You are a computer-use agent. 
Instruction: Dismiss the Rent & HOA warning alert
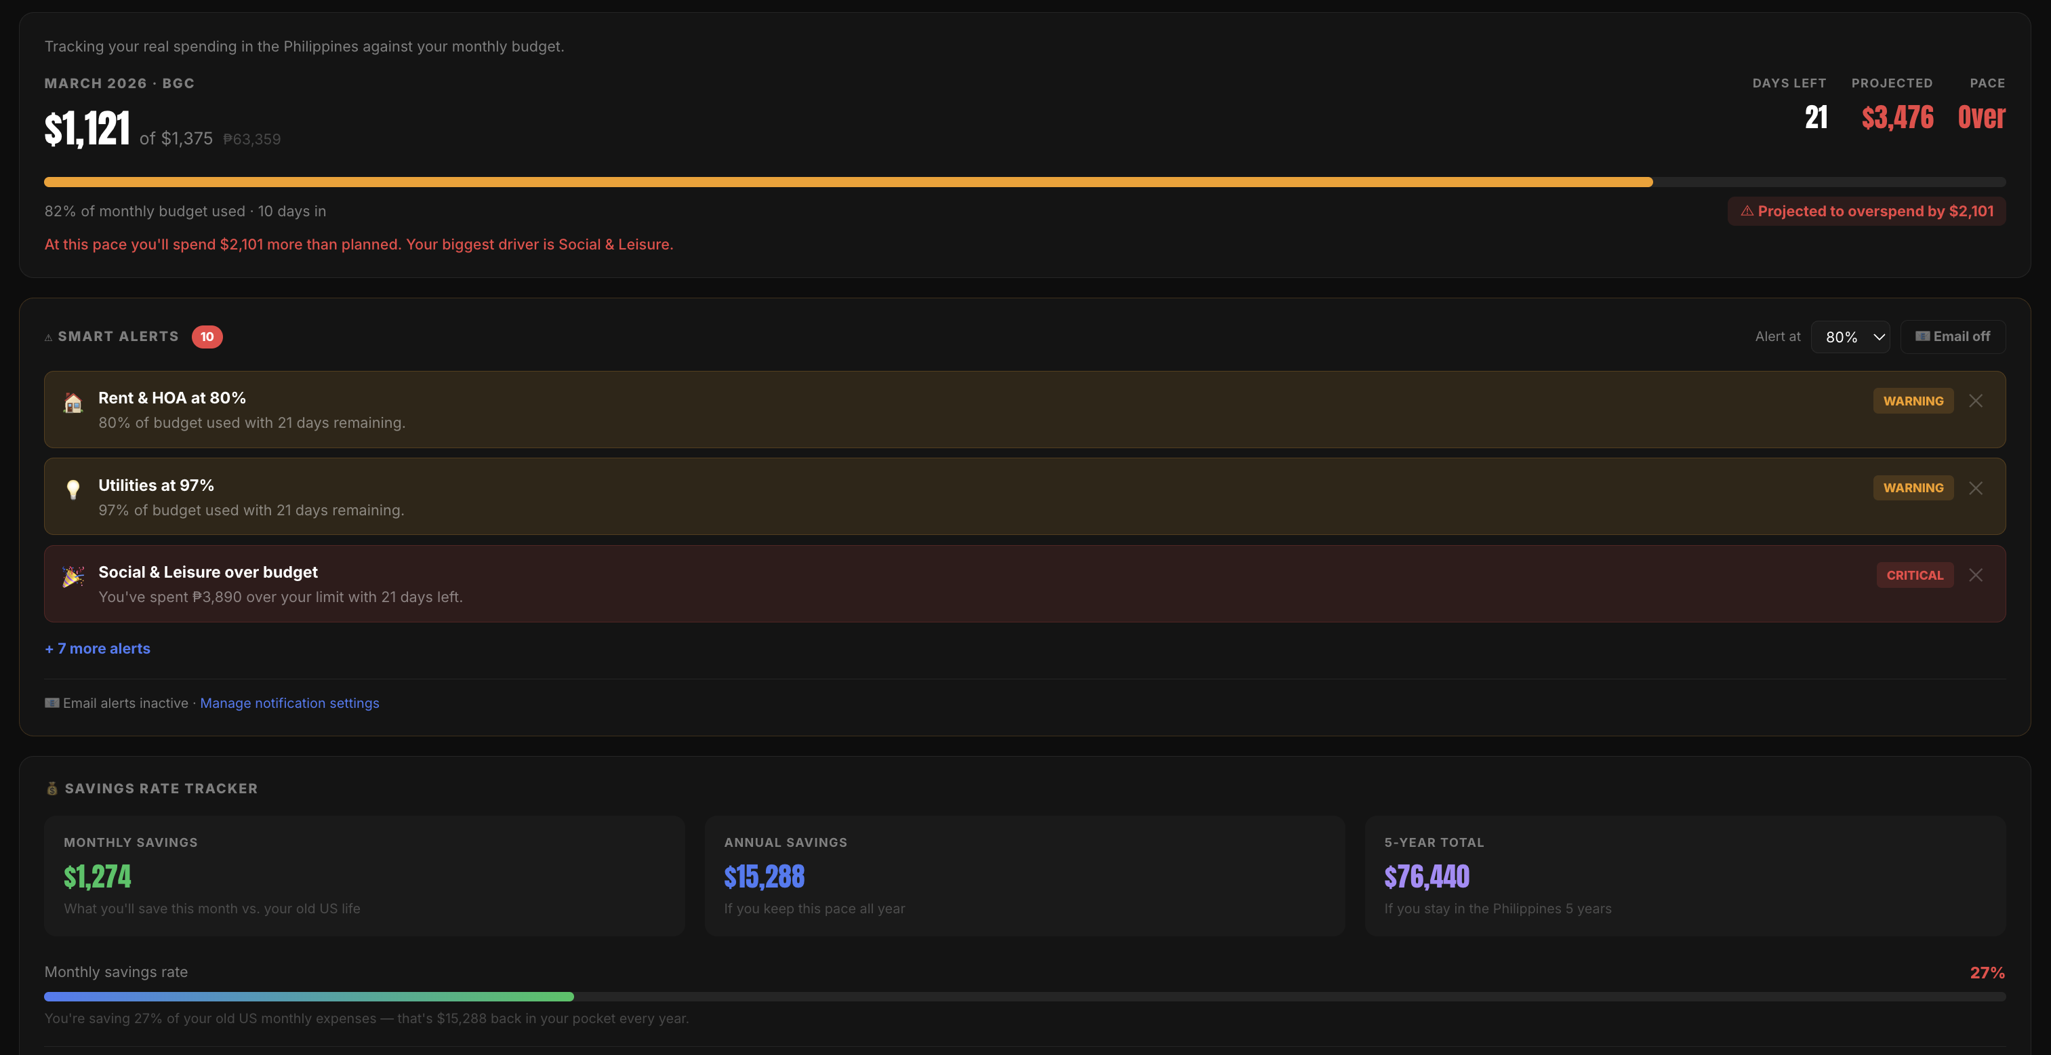pos(1975,401)
